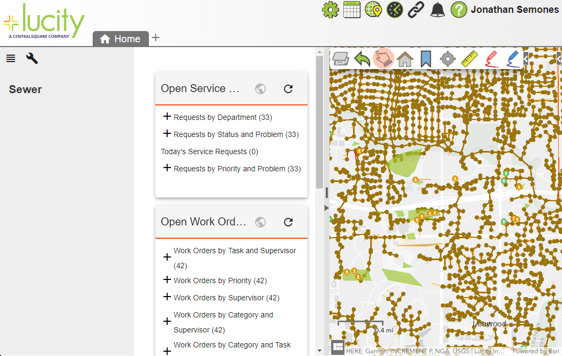The width and height of the screenshot is (562, 356).
Task: Click the 0.4 mi scale bar label
Action: 384,330
